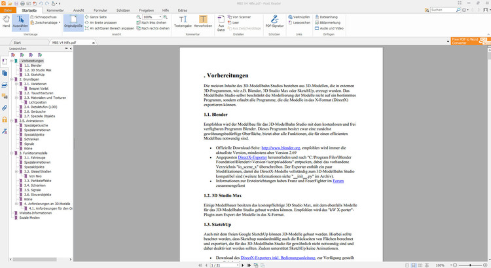Add a Dateianhang file attachment

click(x=326, y=17)
